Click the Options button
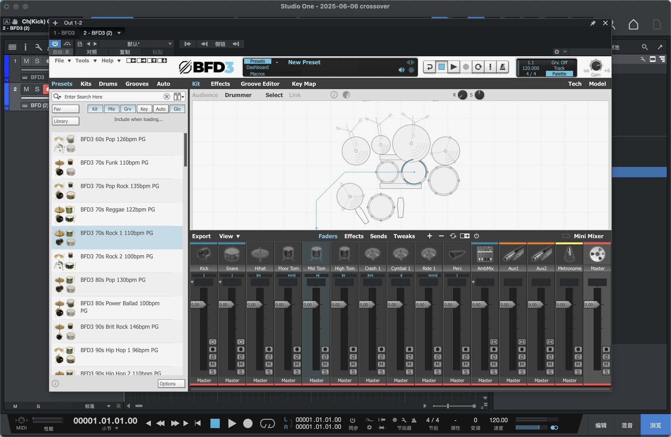Viewport: 671px width, 437px height. click(x=171, y=384)
